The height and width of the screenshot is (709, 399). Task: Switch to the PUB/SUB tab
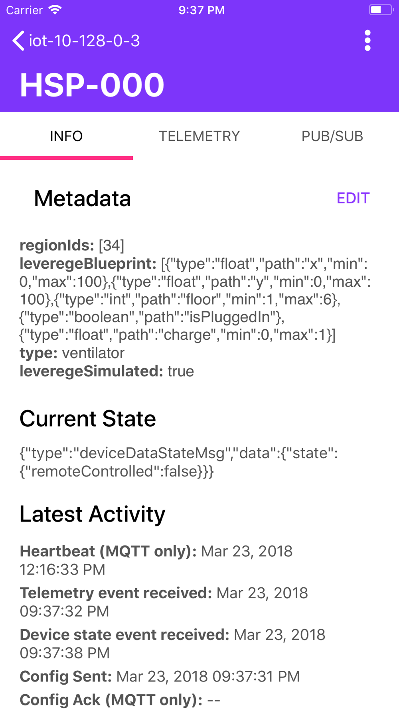click(x=332, y=136)
